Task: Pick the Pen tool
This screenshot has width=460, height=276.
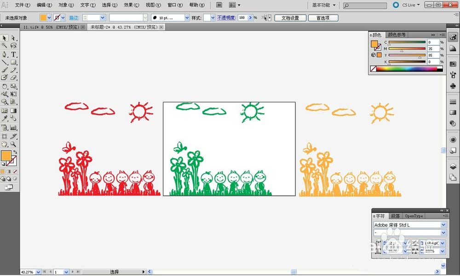Action: 5,54
